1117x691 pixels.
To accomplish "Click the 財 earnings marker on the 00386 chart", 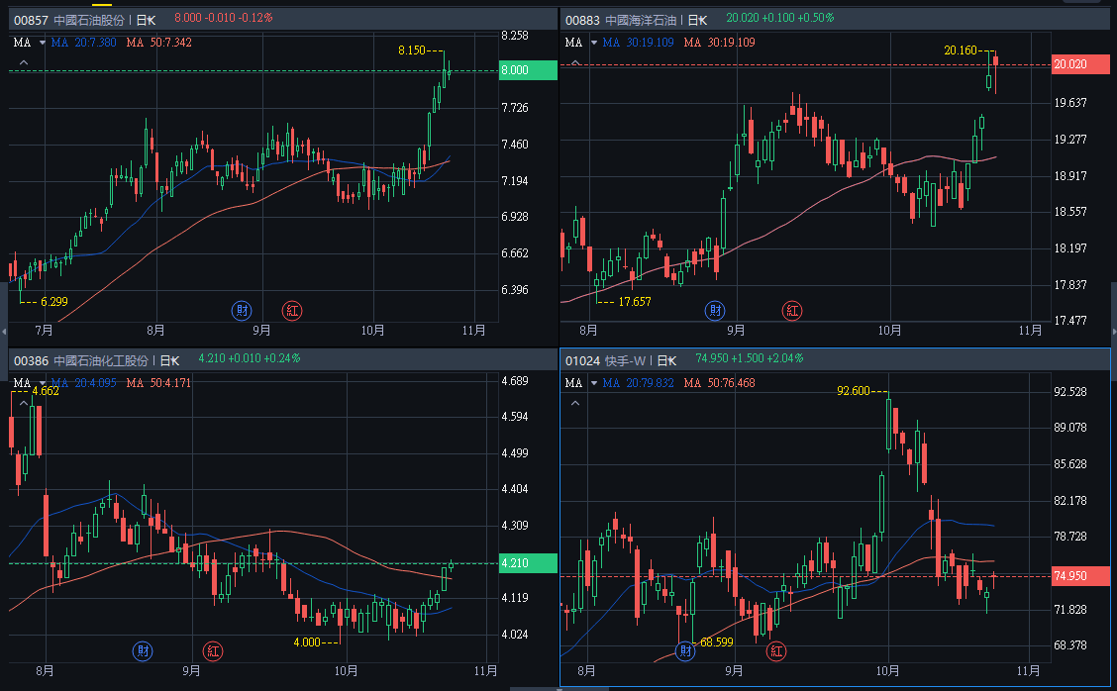I will click(145, 650).
